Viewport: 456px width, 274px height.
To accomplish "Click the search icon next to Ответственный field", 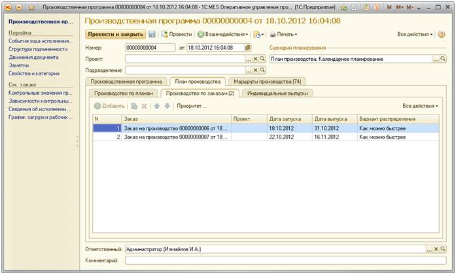I will pos(443,250).
